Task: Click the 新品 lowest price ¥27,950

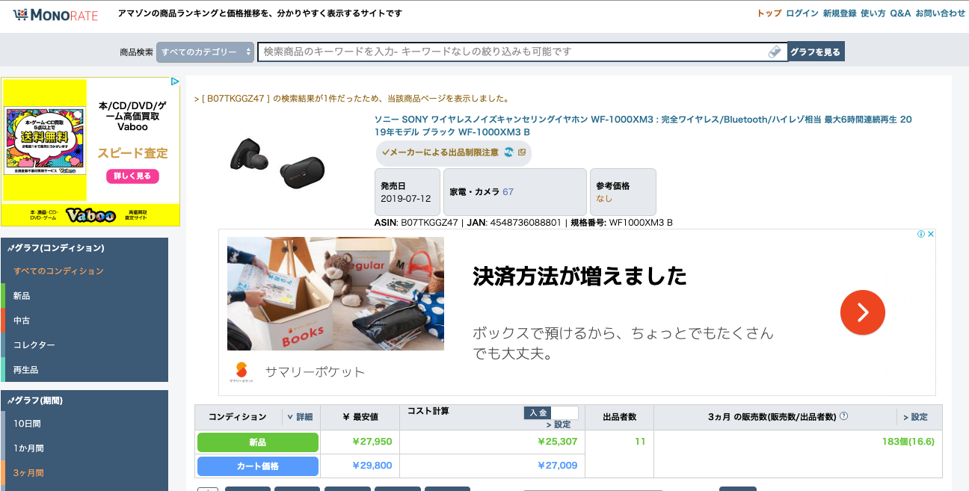Action: pyautogui.click(x=372, y=442)
